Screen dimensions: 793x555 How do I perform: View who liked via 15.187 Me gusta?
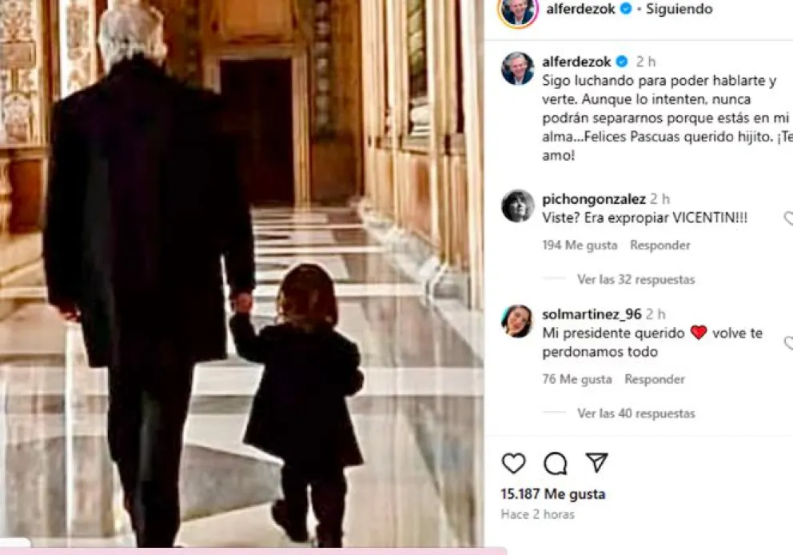coord(552,493)
